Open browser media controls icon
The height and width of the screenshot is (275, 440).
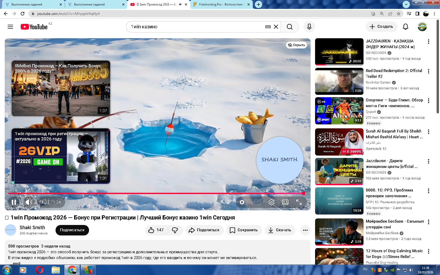click(x=409, y=14)
